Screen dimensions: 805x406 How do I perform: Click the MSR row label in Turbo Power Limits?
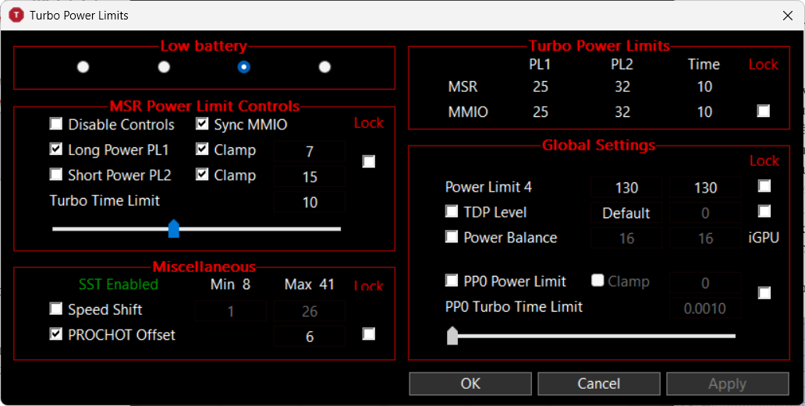(x=463, y=86)
